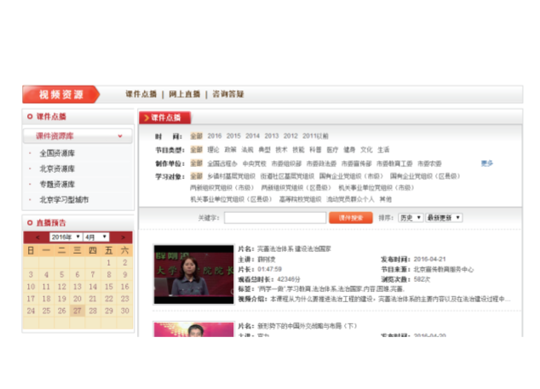Filter program type by 法规
The height and width of the screenshot is (389, 540).
[247, 150]
